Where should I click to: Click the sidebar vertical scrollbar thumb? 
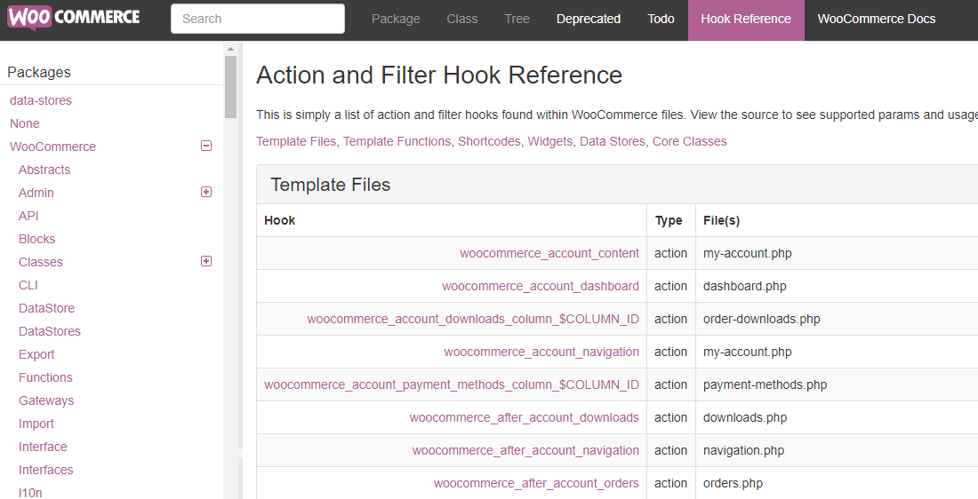[231, 87]
